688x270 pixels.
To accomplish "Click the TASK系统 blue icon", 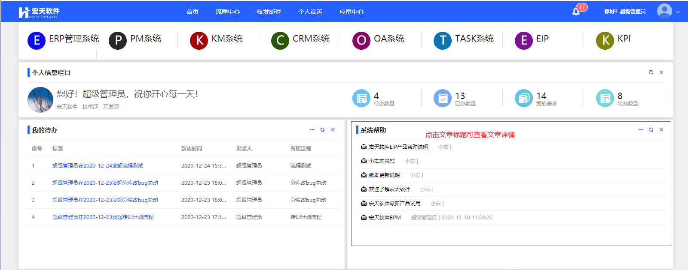I will [x=443, y=41].
